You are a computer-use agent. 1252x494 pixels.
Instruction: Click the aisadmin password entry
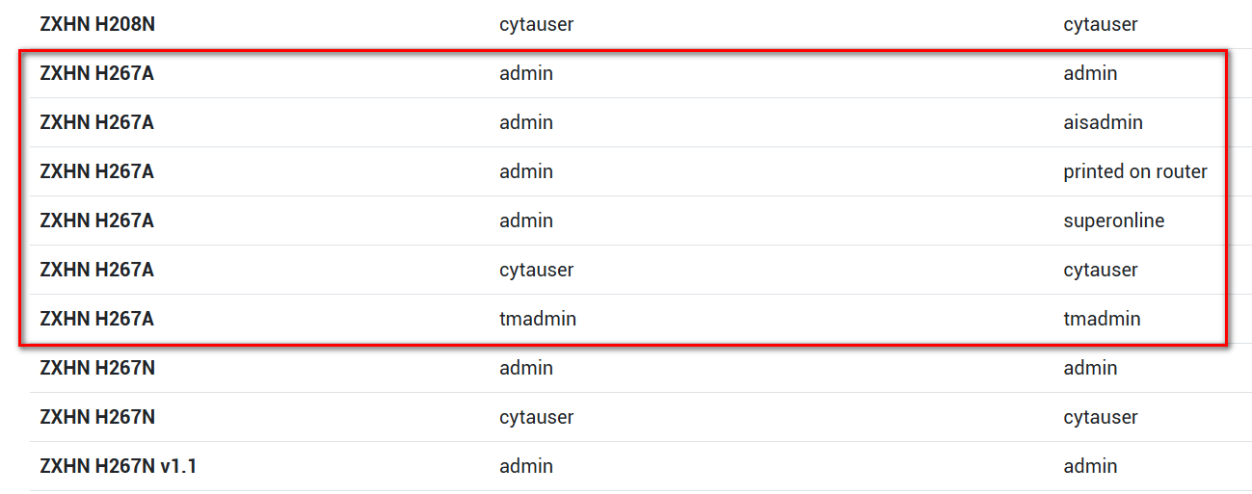1103,122
